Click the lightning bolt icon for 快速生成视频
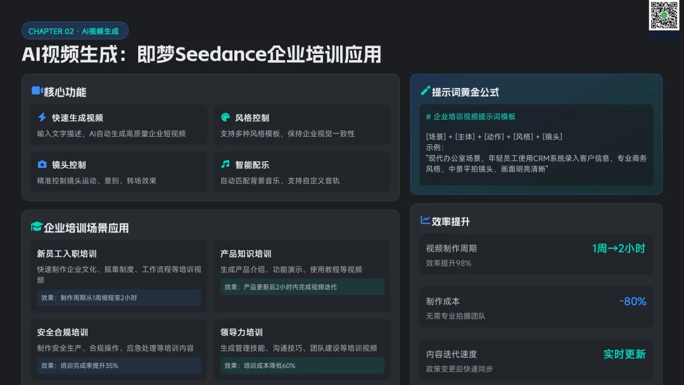This screenshot has height=385, width=684. point(42,117)
